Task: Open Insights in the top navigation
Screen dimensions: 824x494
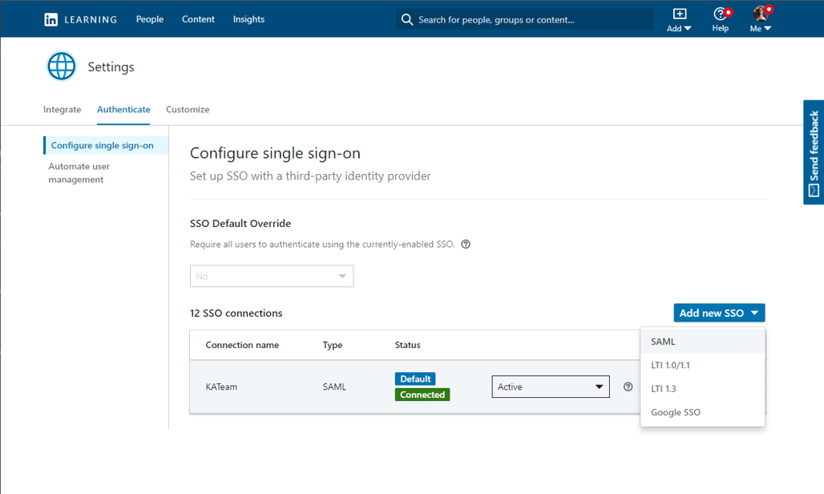Action: pos(248,19)
